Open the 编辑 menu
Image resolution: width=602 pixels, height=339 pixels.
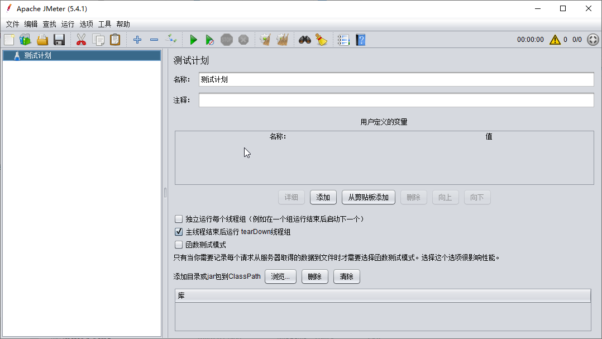(x=31, y=24)
